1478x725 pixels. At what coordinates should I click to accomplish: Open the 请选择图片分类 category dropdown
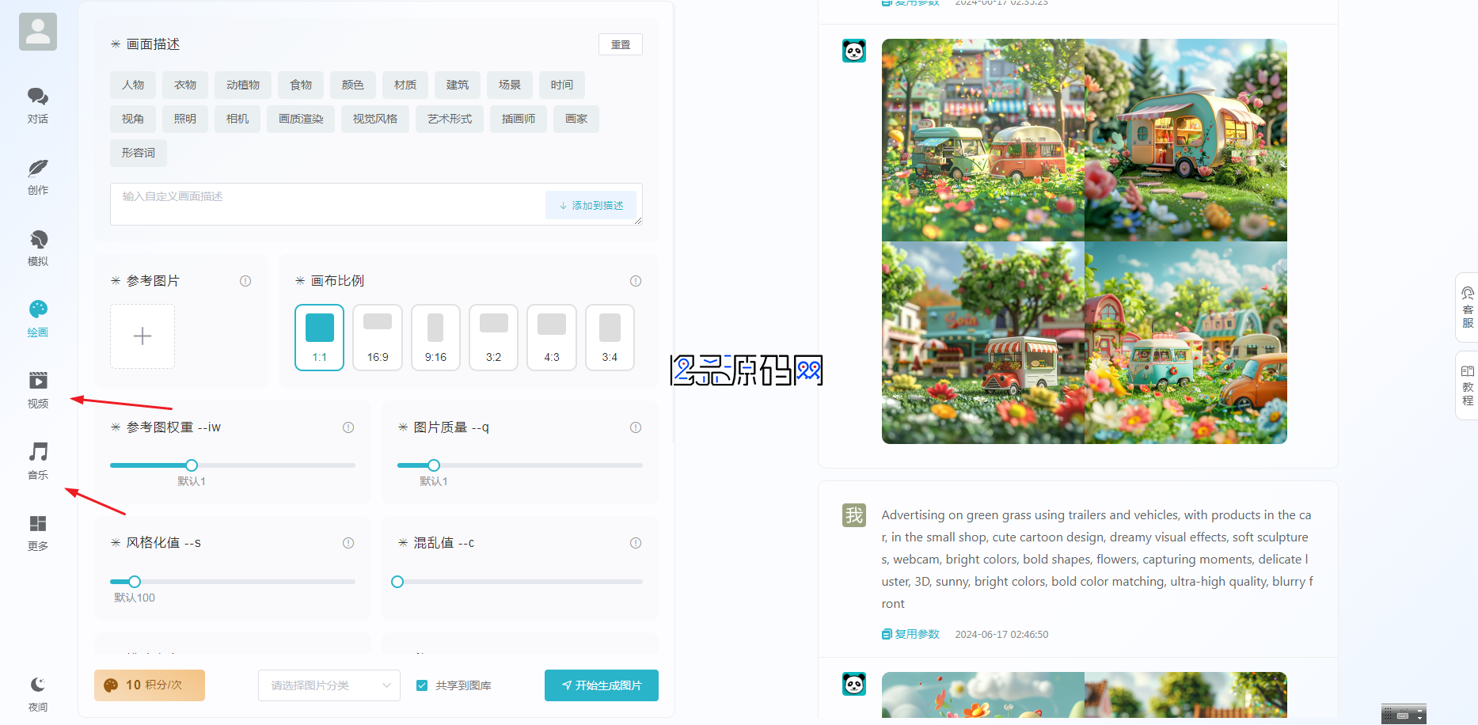(329, 685)
